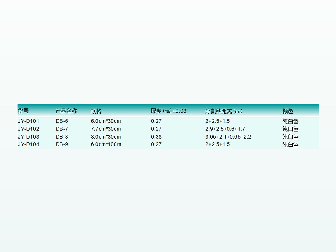Click the 3.05+2.1+0.65+2.2 divider distance
Screen dimensions: 336x252
[228, 137]
